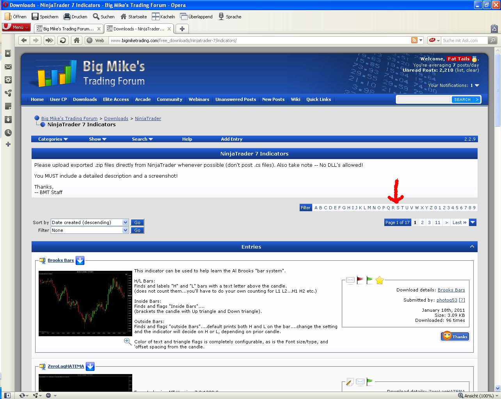Open the mail panel in sidebar

[8, 67]
